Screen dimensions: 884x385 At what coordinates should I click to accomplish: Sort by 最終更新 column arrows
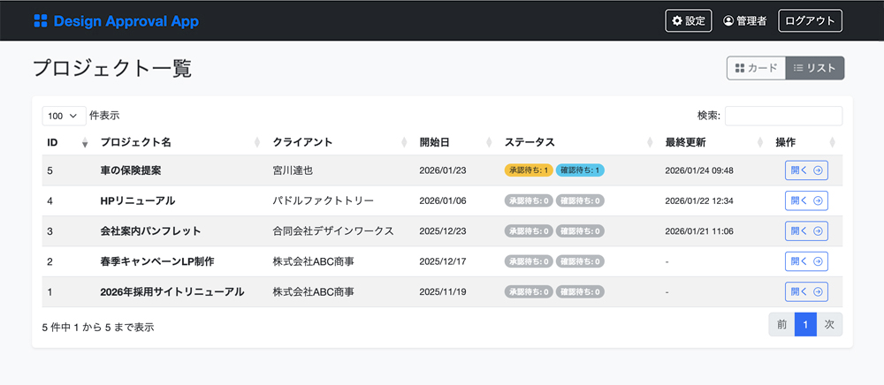coord(759,142)
